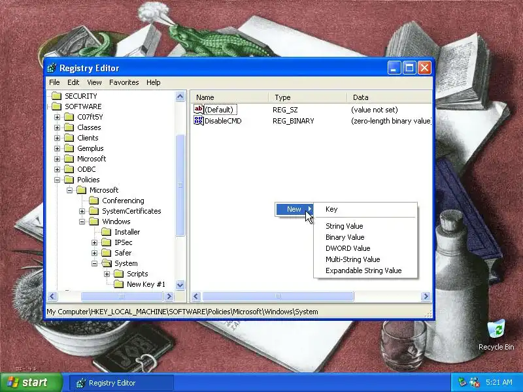
Task: Click the New context menu item
Action: pos(294,209)
